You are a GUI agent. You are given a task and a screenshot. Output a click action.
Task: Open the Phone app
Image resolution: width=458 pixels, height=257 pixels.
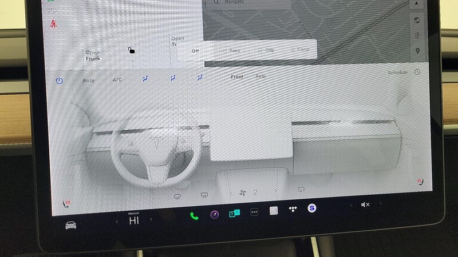pyautogui.click(x=194, y=216)
